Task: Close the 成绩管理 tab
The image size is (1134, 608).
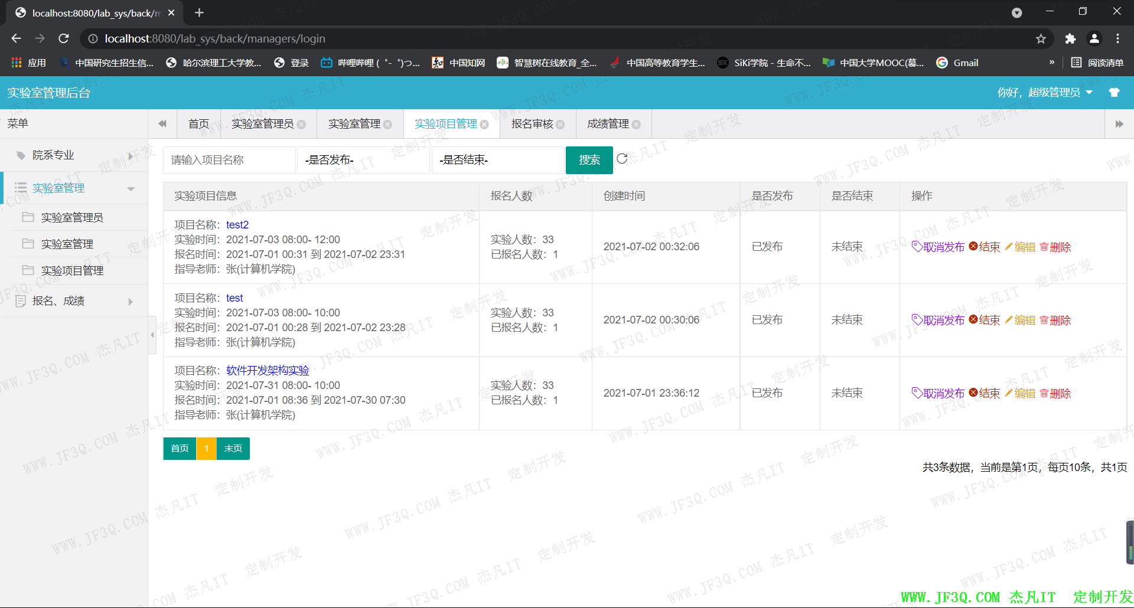Action: coord(636,125)
